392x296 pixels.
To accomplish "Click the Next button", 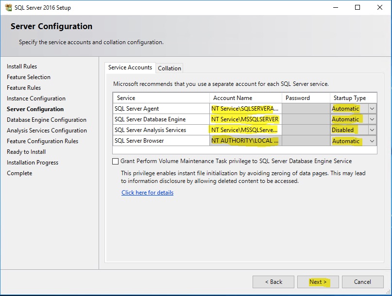I will click(318, 282).
